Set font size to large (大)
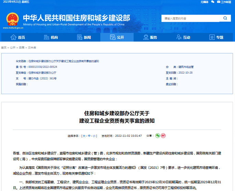Viewport: 235px width, 191px height. [x=84, y=136]
